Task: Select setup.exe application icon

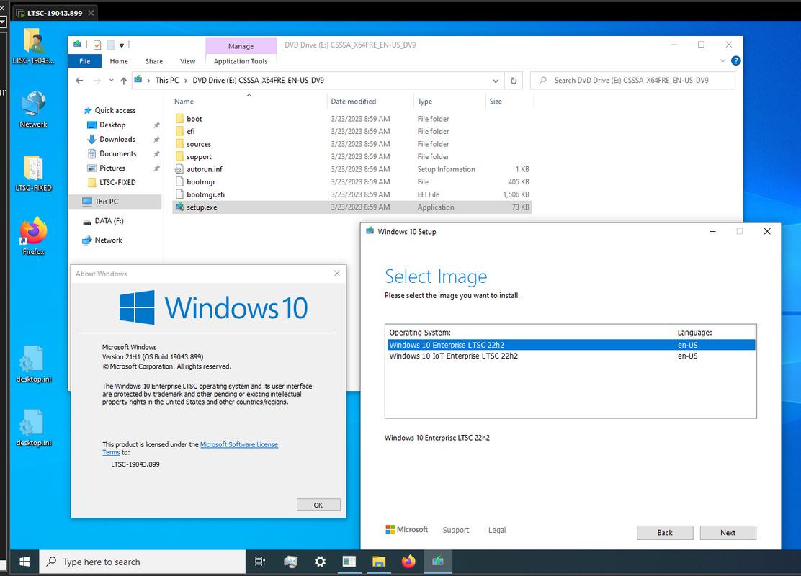Action: point(179,207)
